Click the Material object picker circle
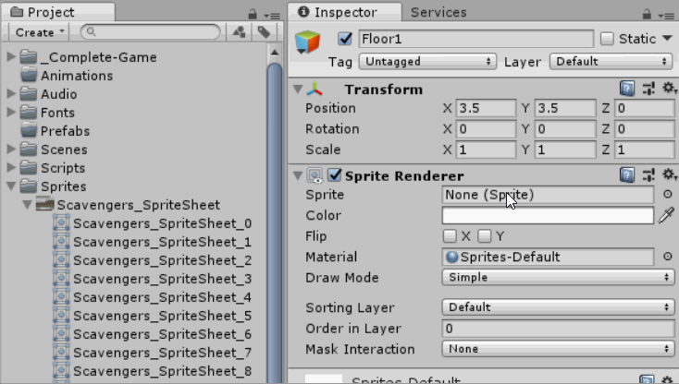 point(668,257)
